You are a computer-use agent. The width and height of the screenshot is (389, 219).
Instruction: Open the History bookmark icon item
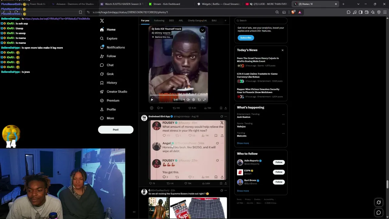coord(102,83)
